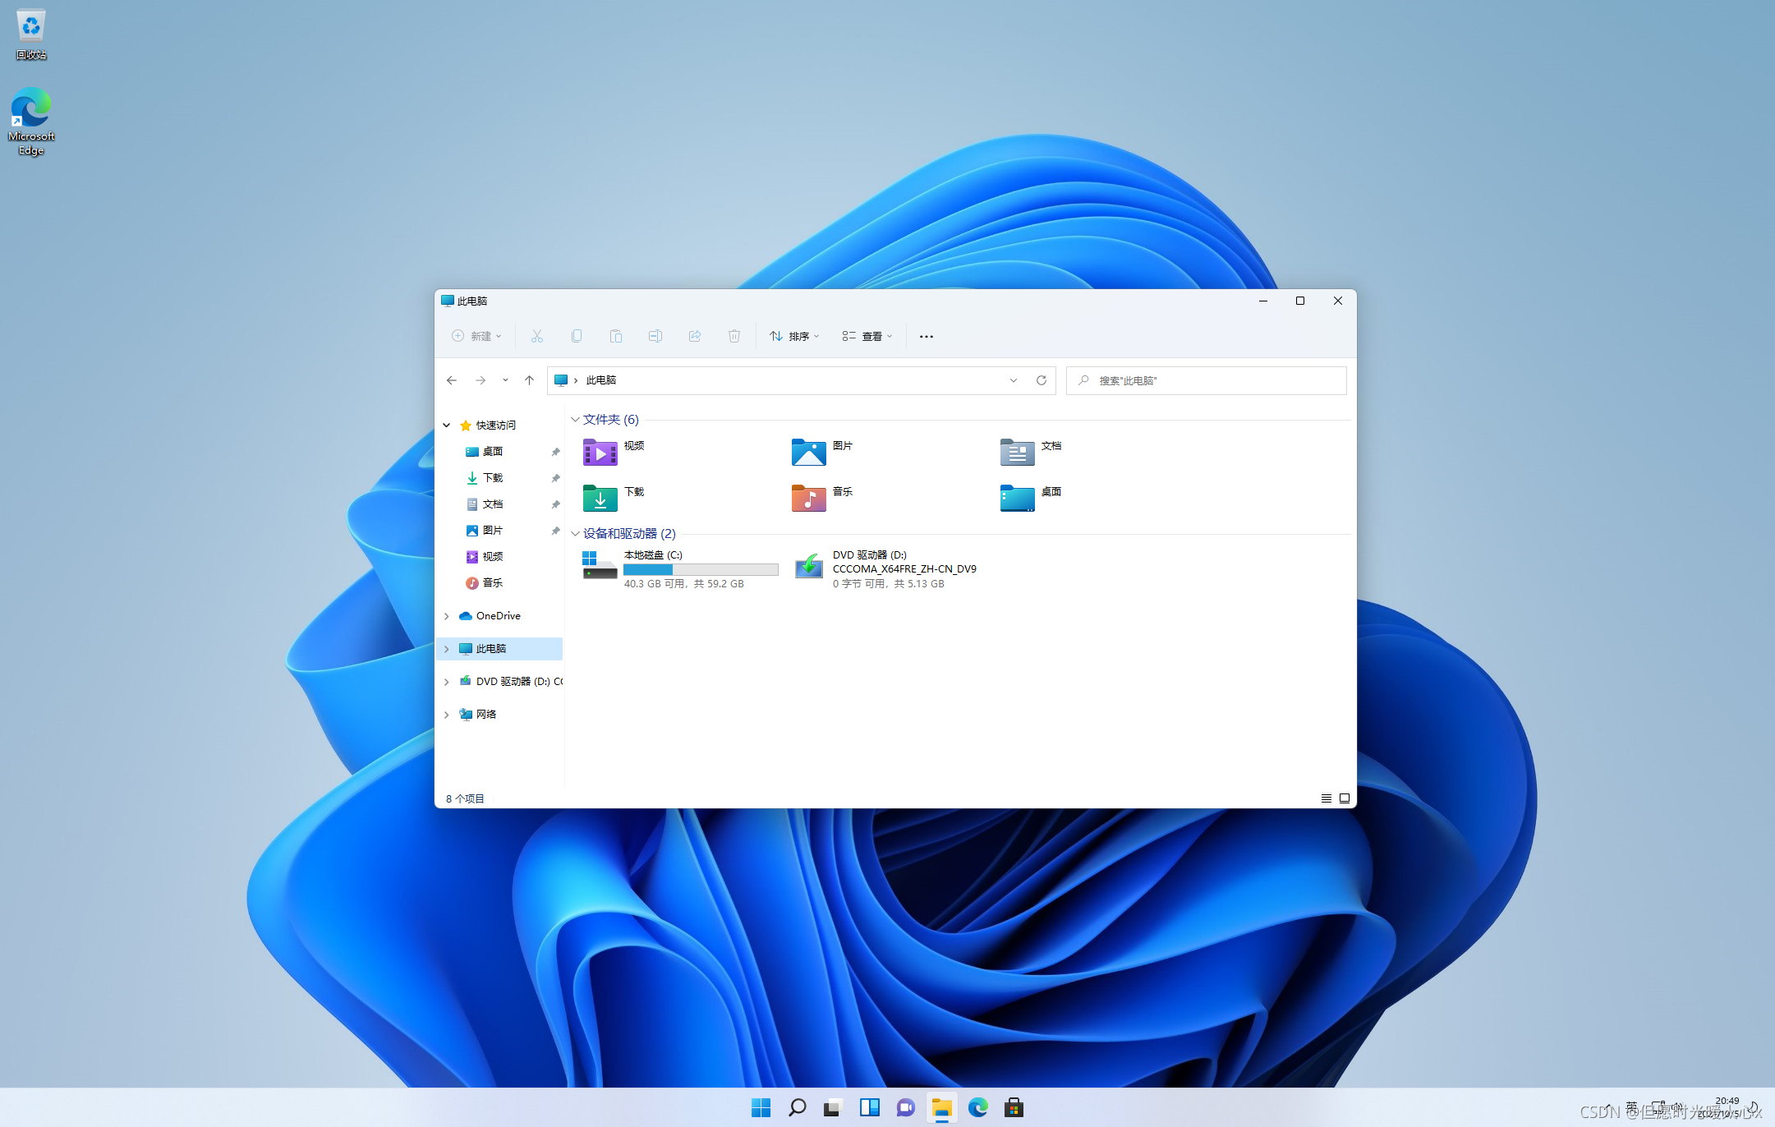Click the Rename icon in toolbar

[x=655, y=336]
